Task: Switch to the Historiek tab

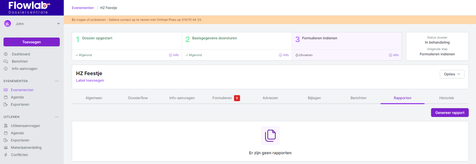Action: pos(446,98)
